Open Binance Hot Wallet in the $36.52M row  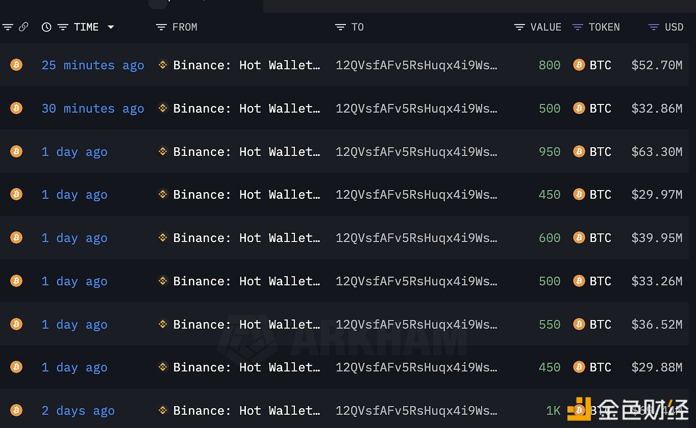246,325
